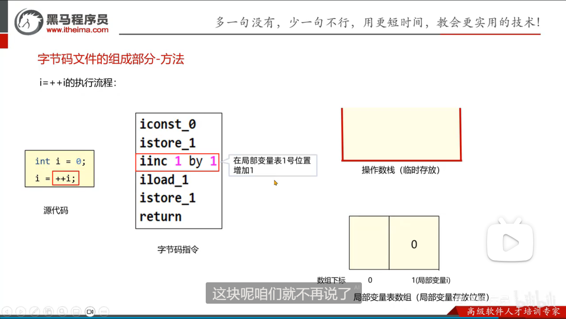Click the camera video icon
The width and height of the screenshot is (566, 319).
click(x=90, y=311)
